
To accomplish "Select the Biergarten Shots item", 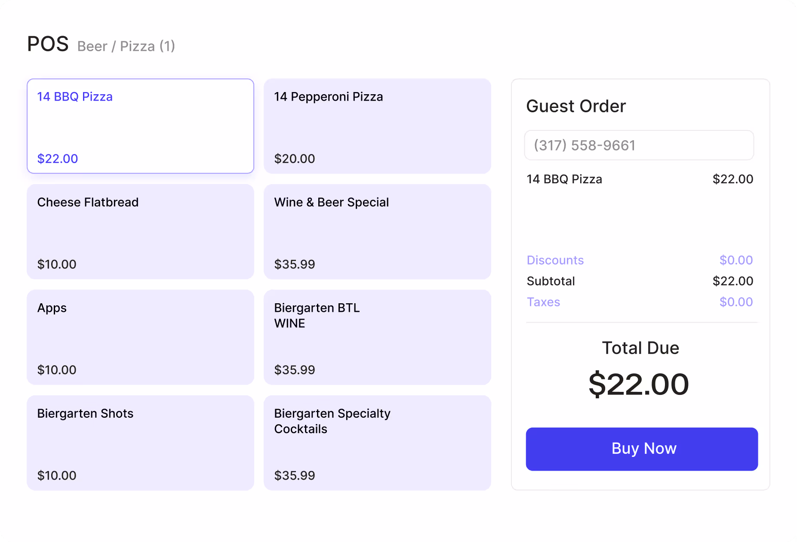I will pos(140,443).
